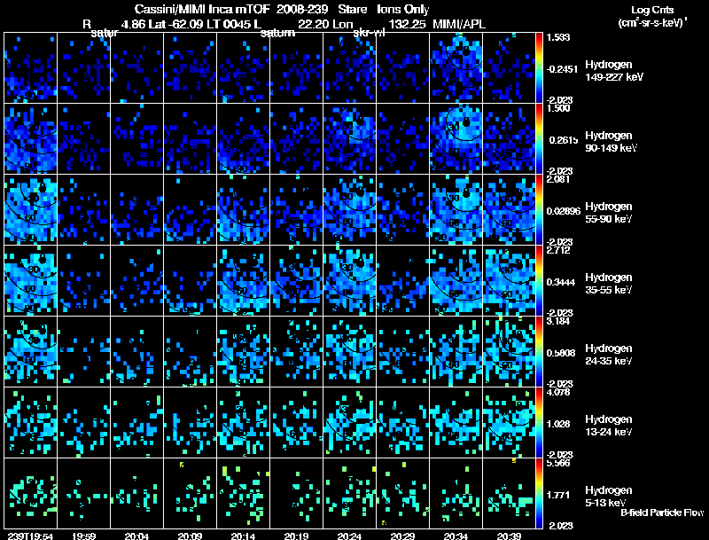The width and height of the screenshot is (709, 540).
Task: Select the Hydrogen 5-13 keV row label
Action: pyautogui.click(x=609, y=497)
